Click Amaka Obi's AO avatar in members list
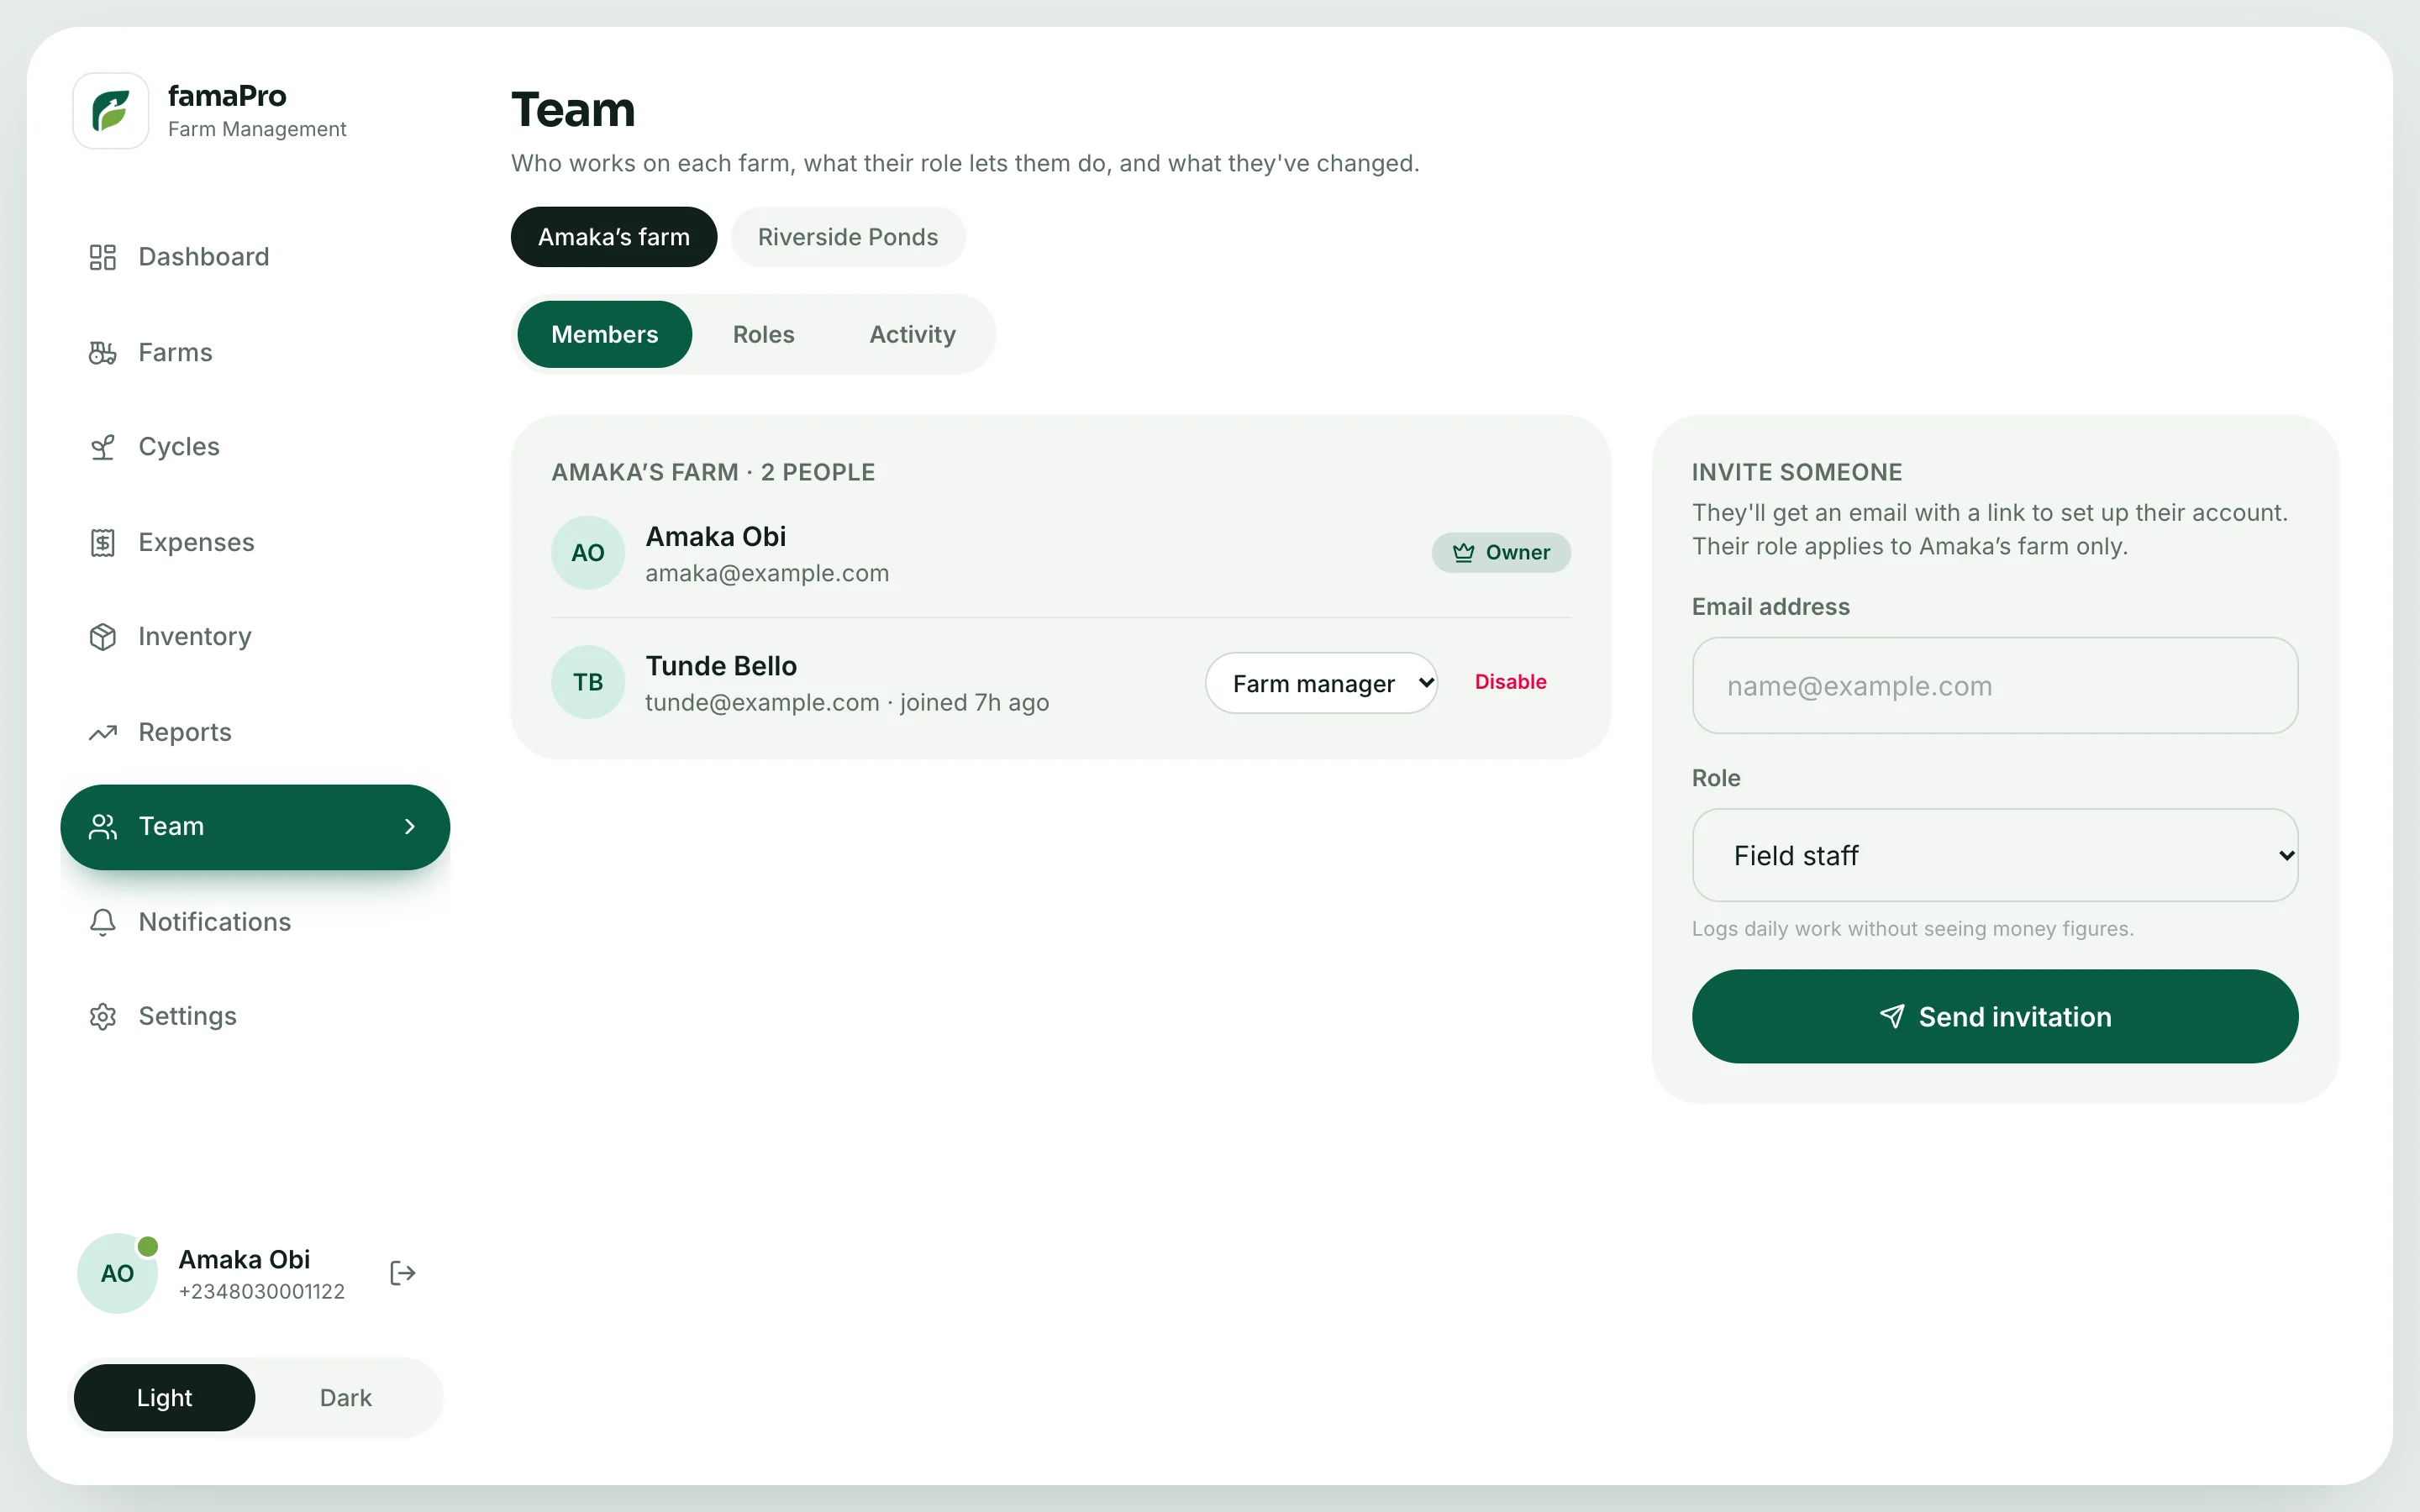 (588, 553)
